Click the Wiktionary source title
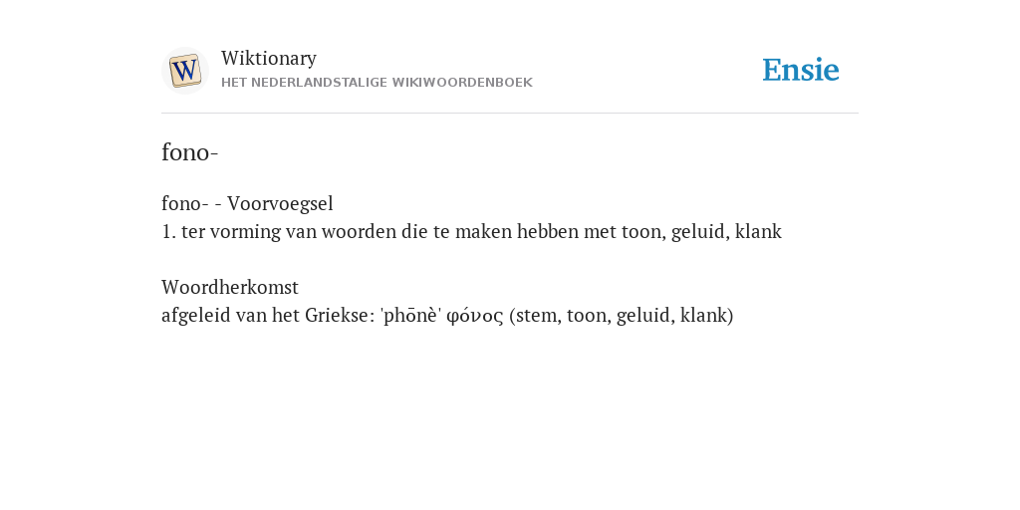The image size is (1020, 510). point(269,58)
